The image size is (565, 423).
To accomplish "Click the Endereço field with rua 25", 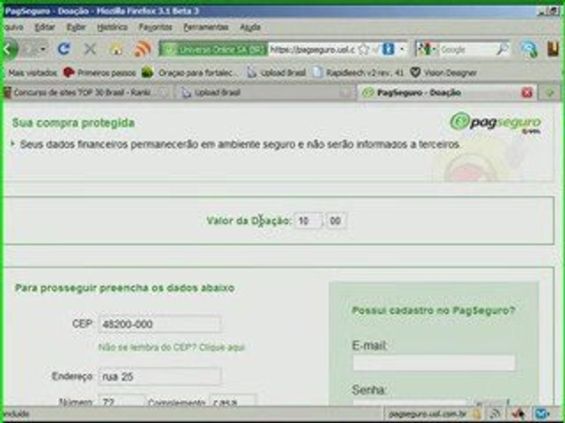I will pos(159,377).
